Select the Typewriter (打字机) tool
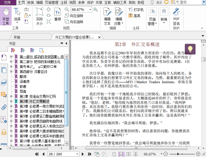The image size is (206, 157). pyautogui.click(x=136, y=9)
